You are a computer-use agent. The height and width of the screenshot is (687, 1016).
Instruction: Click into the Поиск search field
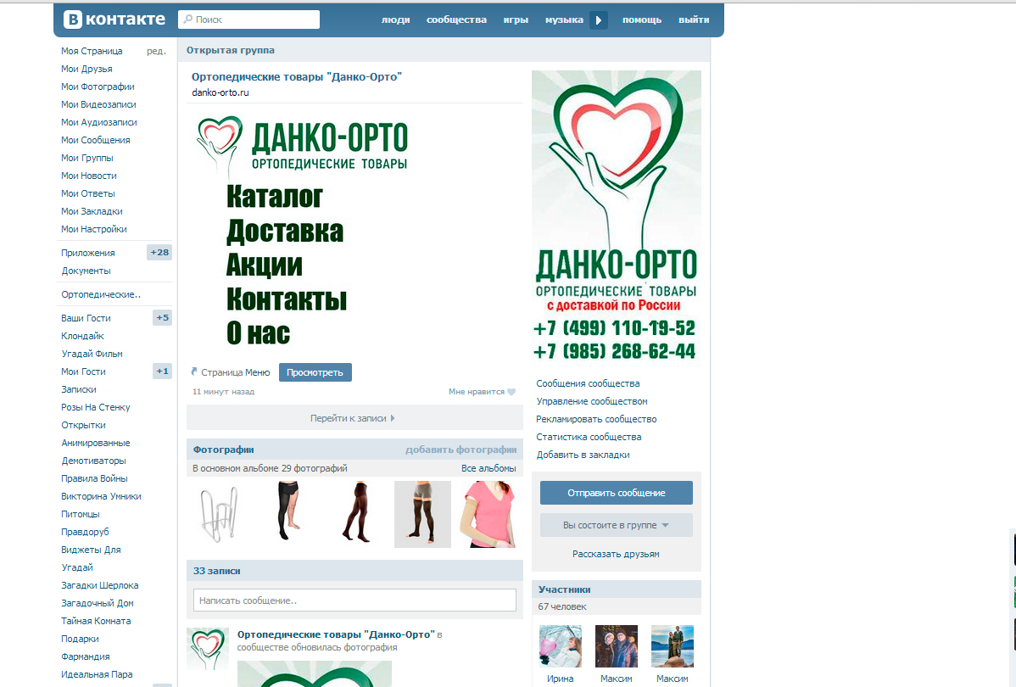[248, 20]
